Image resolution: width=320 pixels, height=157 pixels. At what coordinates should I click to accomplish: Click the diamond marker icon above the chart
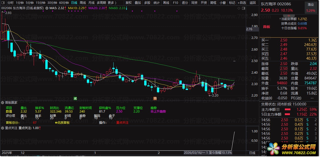coord(238,8)
